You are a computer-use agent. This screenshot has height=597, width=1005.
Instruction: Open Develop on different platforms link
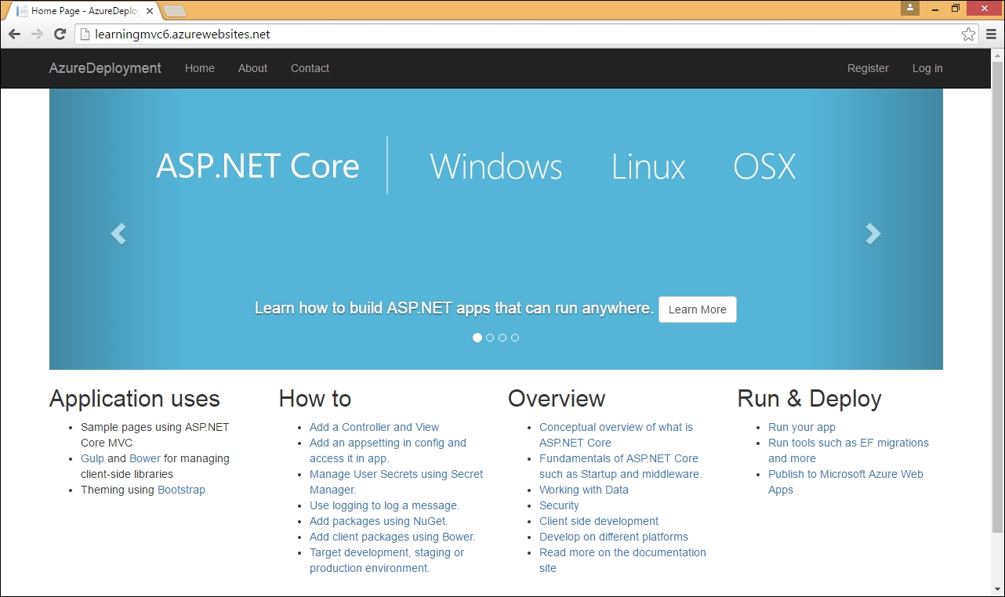tap(614, 537)
